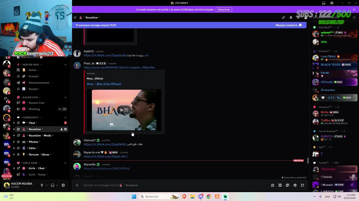Open Reaction channel settings gear
The height and width of the screenshot is (201, 359).
pos(65,129)
